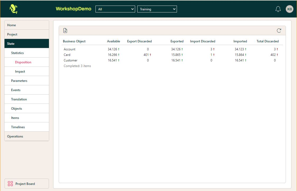Click the Project Board grid icon

(x=10, y=184)
